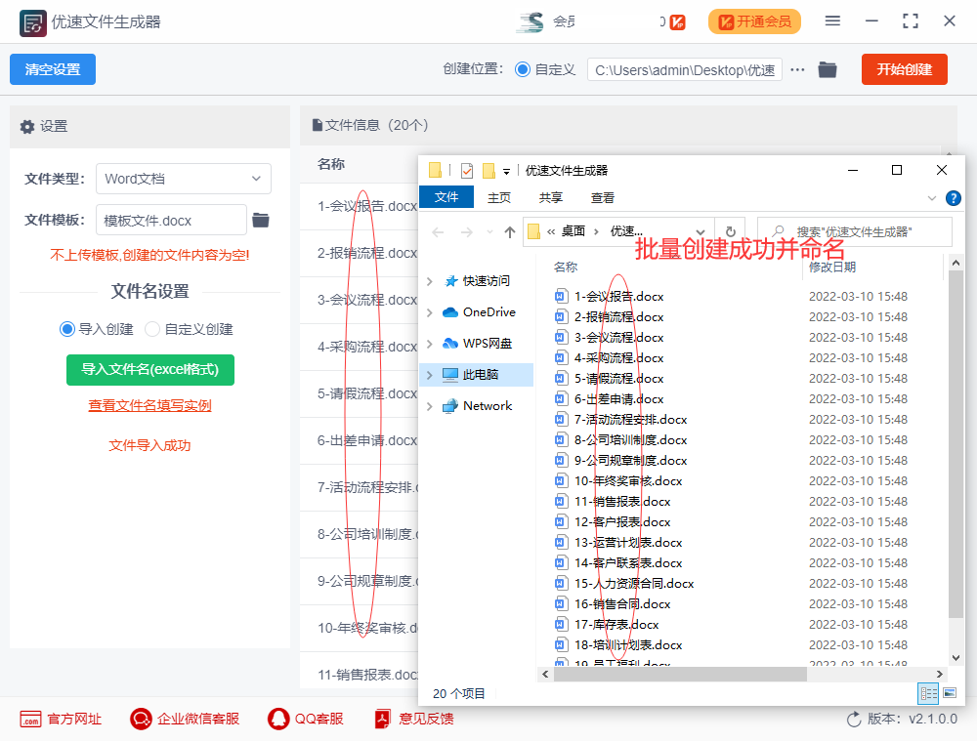Viewport: 977px width, 742px height.
Task: Click the 开始创建 button
Action: coord(904,69)
